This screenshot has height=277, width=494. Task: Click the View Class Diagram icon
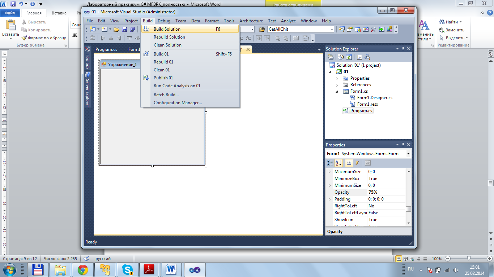pos(367,57)
